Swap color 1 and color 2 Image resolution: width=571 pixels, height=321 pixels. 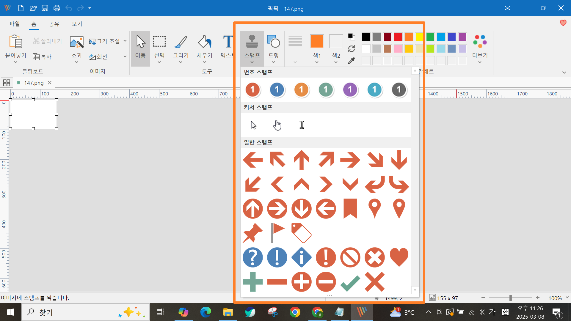point(351,49)
